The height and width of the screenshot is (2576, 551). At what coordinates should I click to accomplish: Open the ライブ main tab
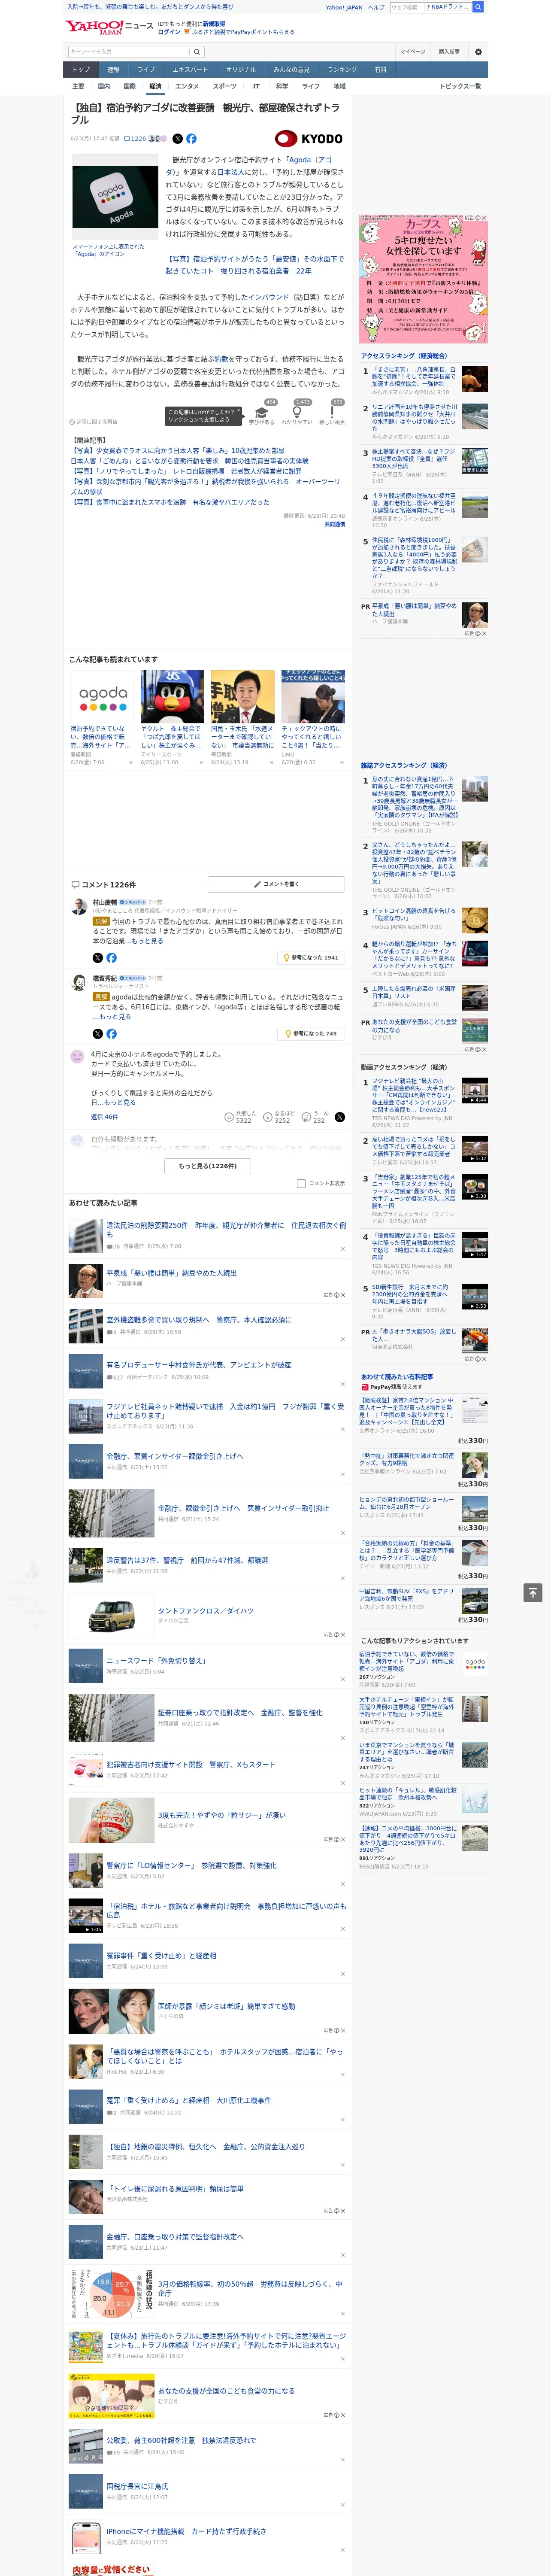pos(146,70)
